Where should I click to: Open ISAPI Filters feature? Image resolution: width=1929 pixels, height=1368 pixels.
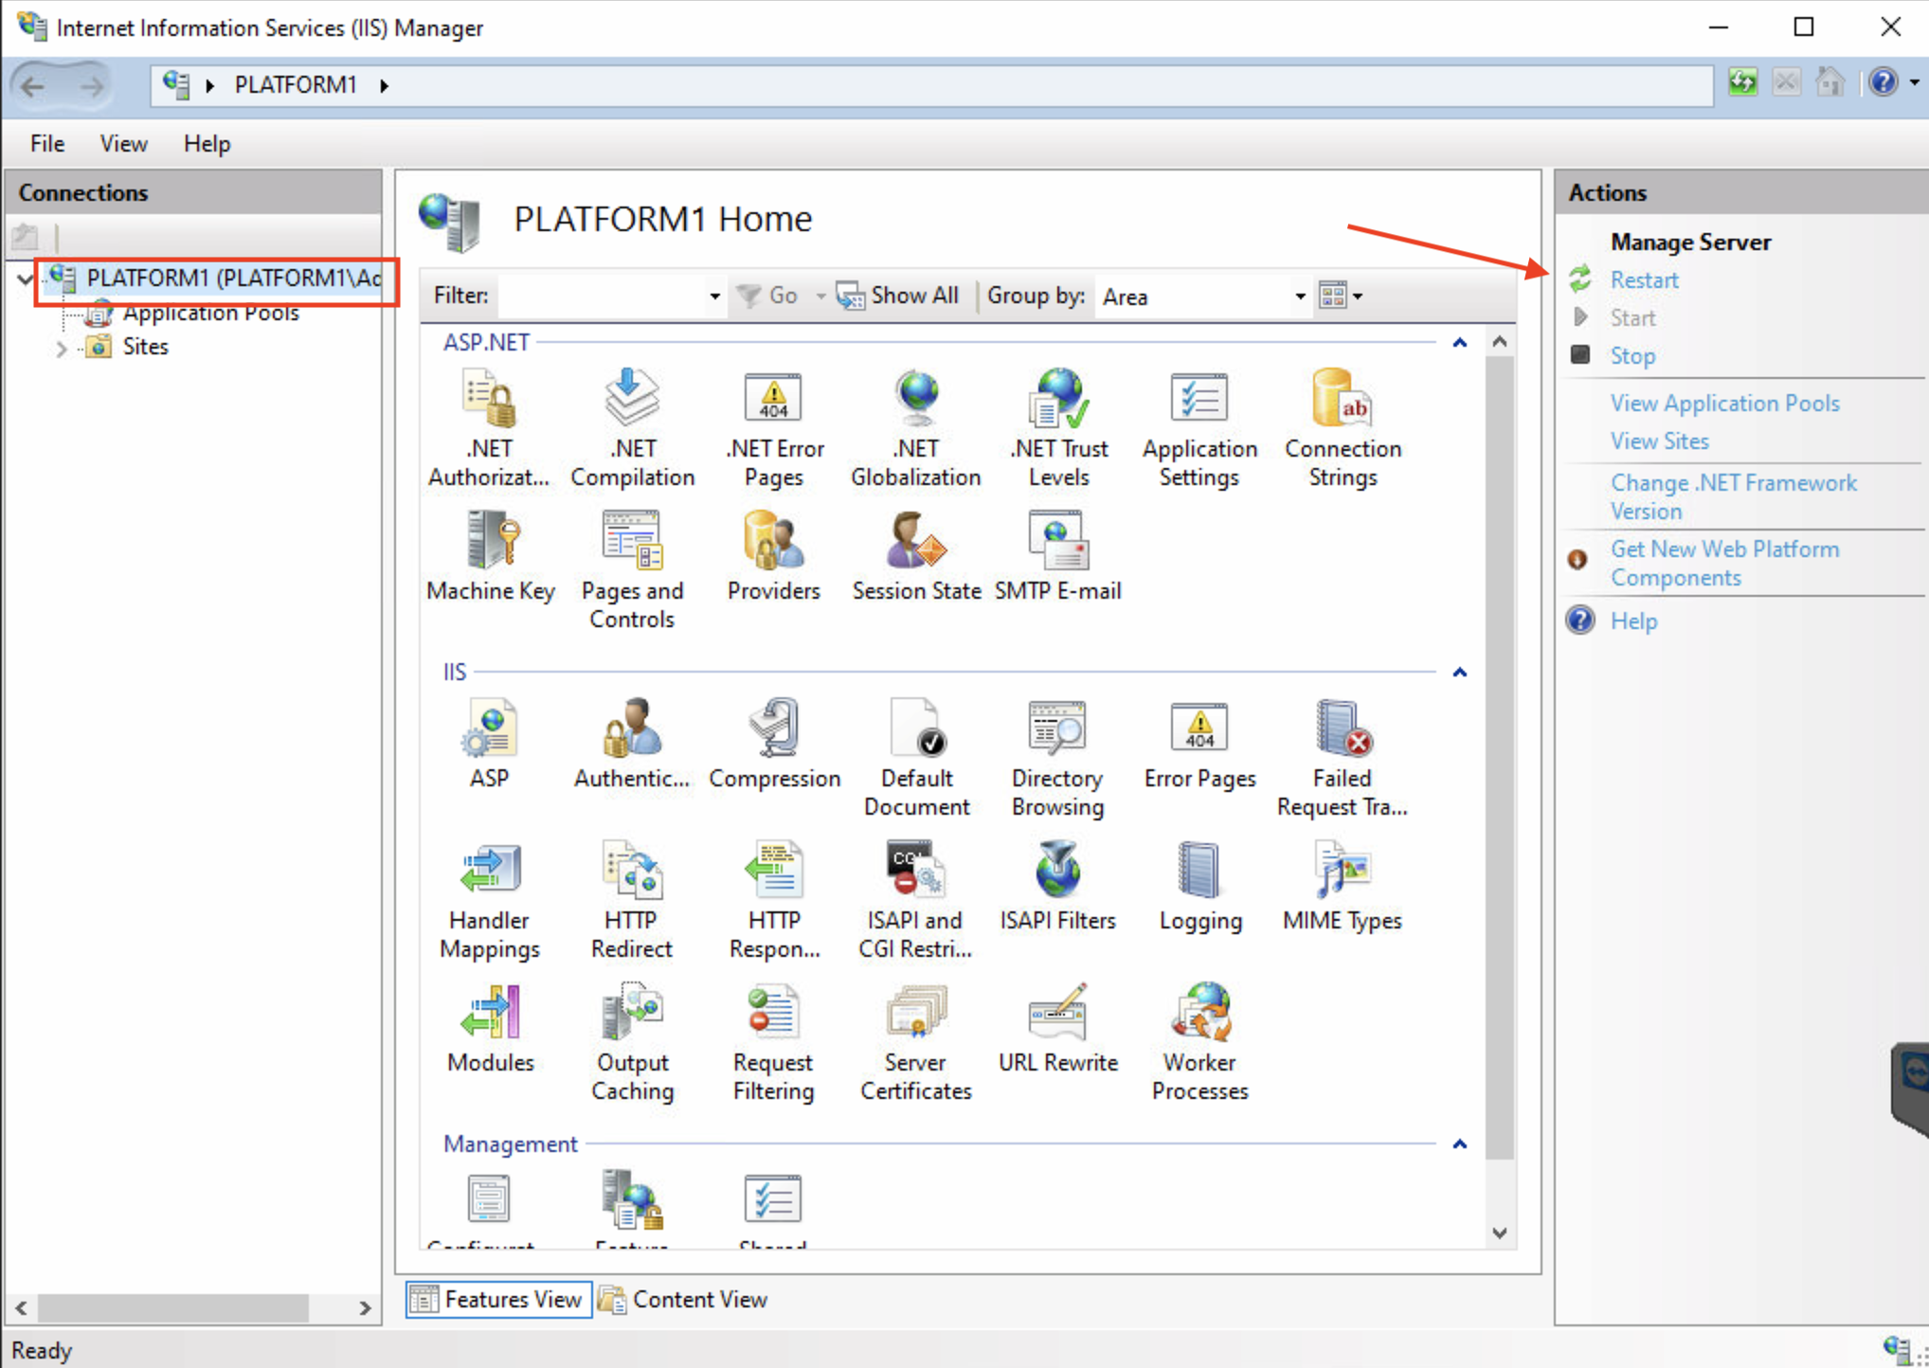click(x=1057, y=887)
